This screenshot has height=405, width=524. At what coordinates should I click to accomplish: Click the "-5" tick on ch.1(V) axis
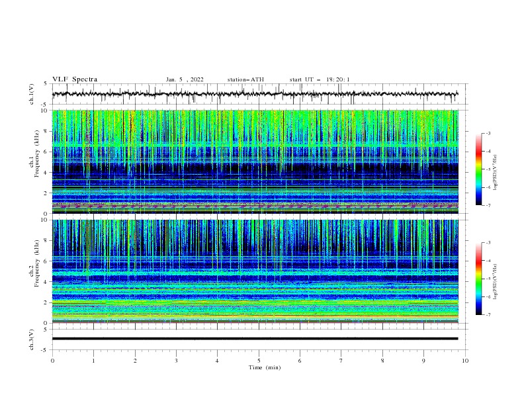pyautogui.click(x=45, y=105)
